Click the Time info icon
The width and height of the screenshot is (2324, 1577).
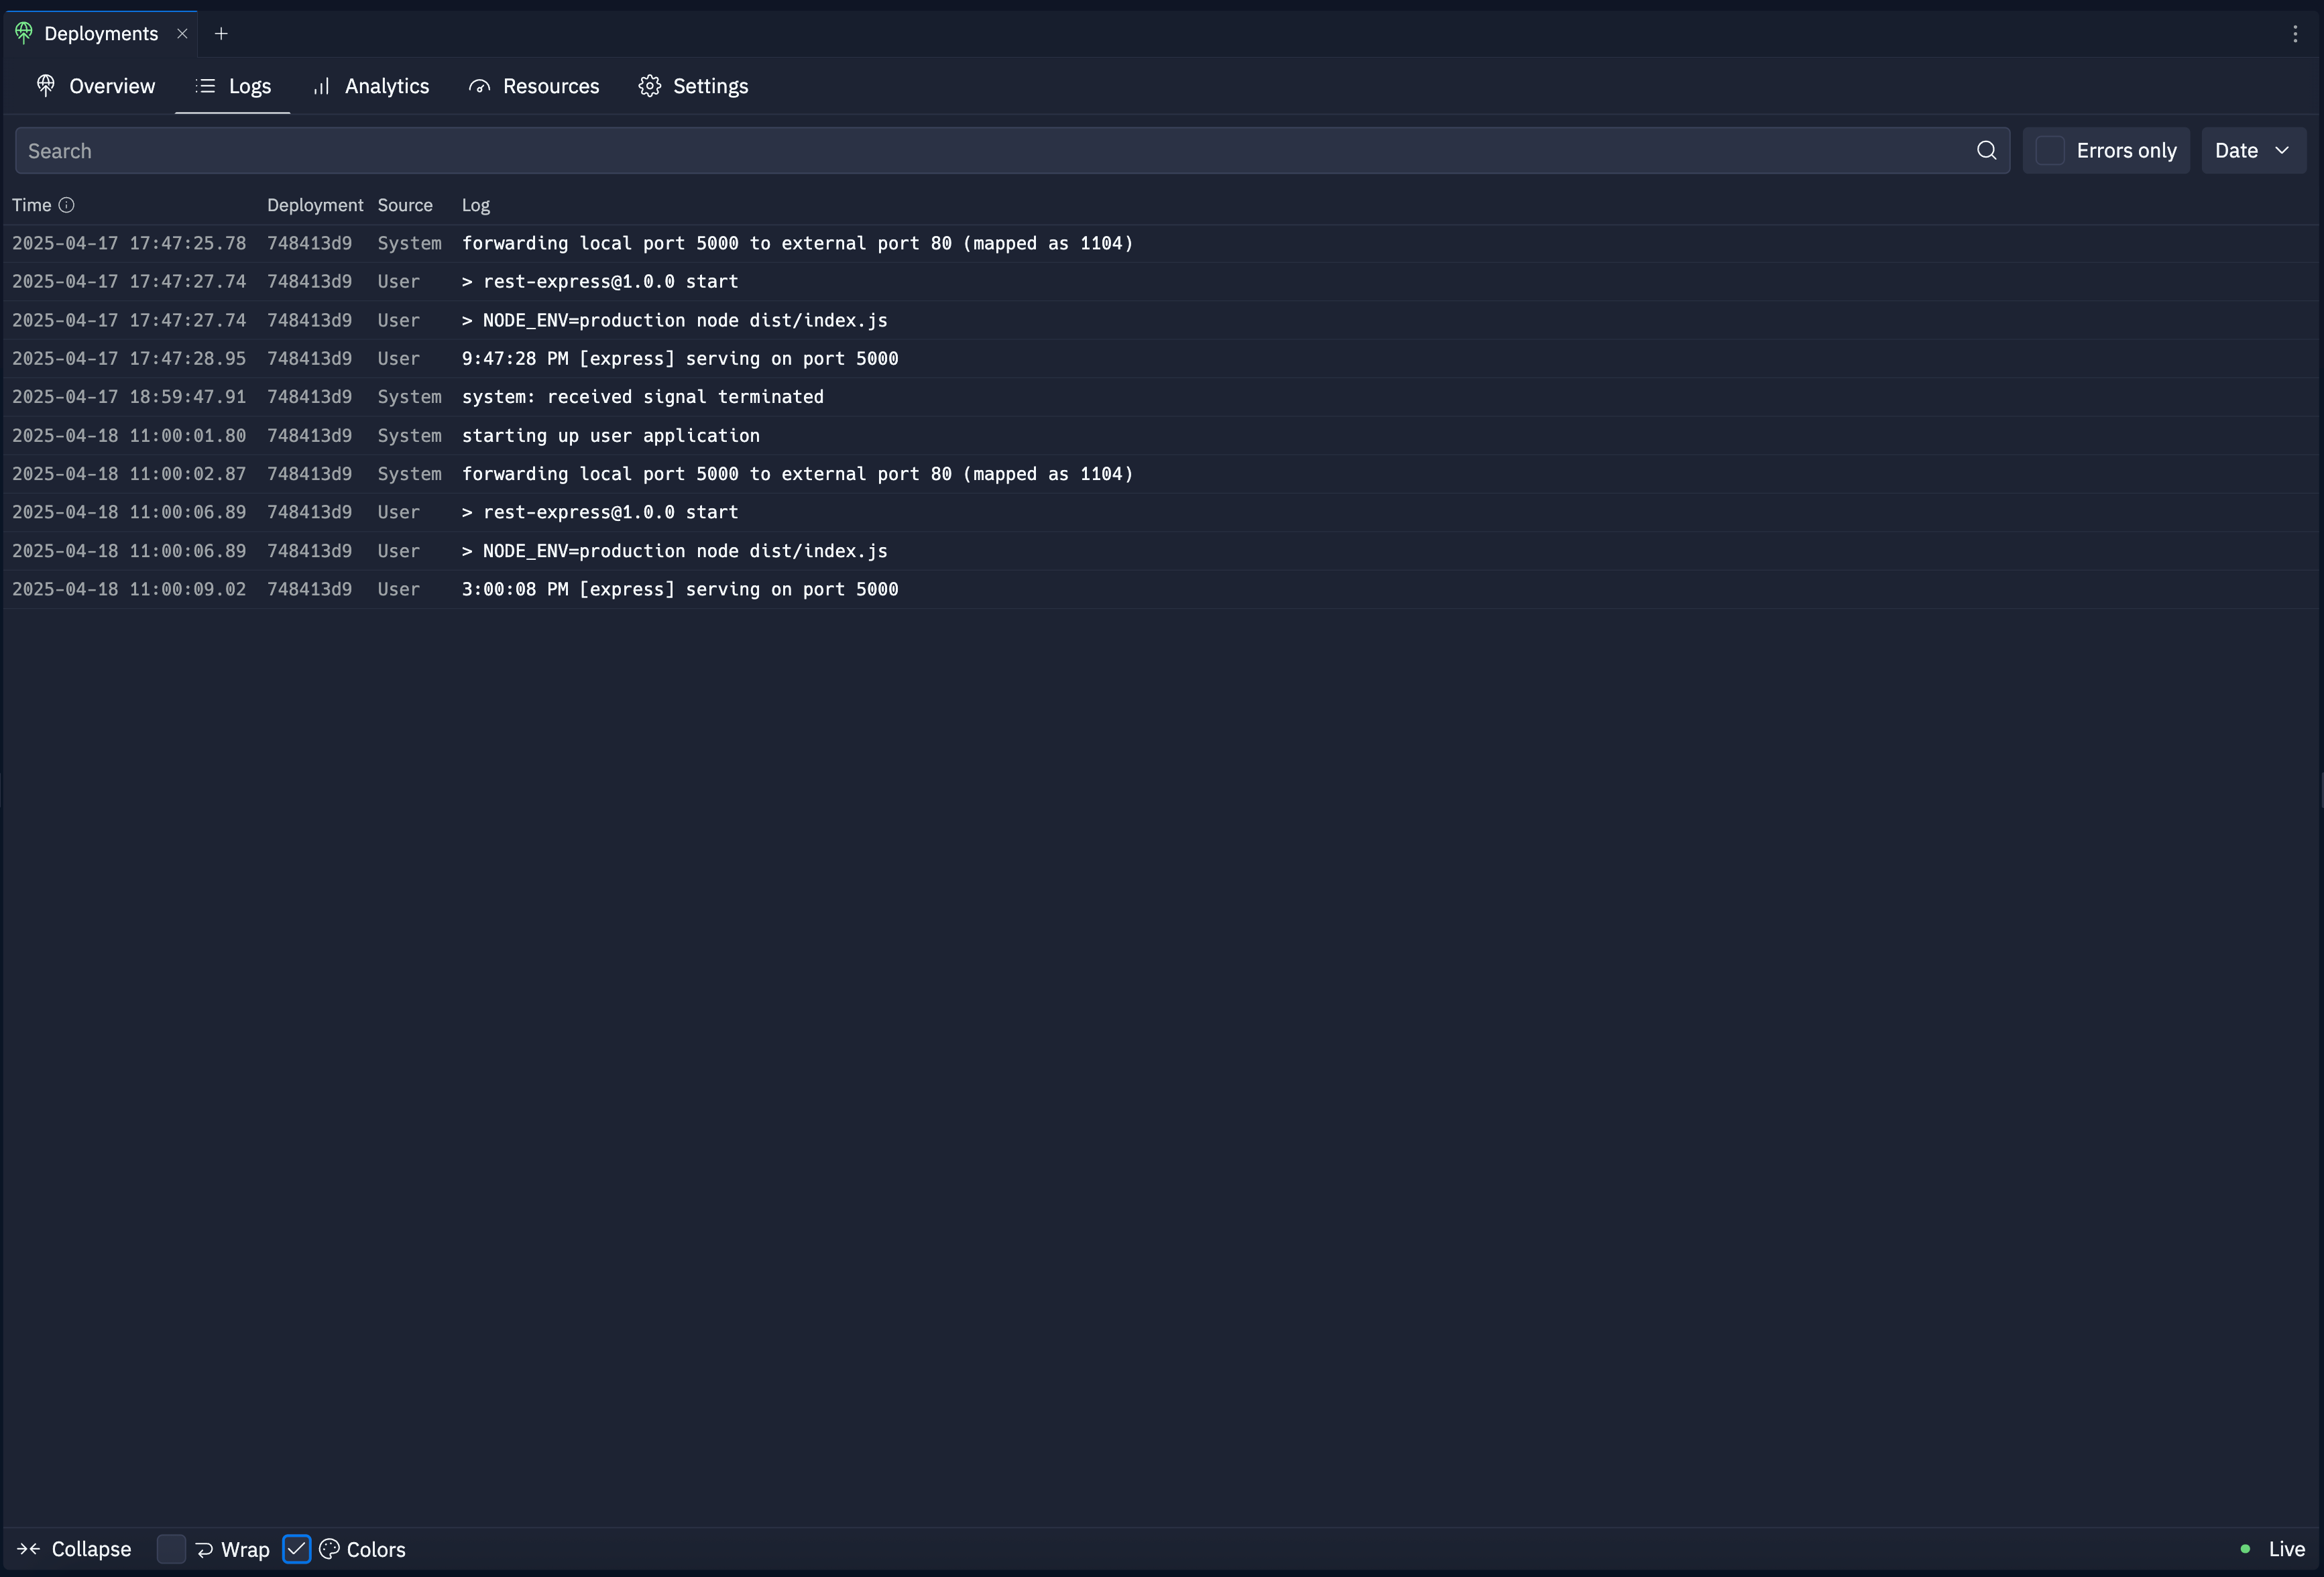click(67, 205)
